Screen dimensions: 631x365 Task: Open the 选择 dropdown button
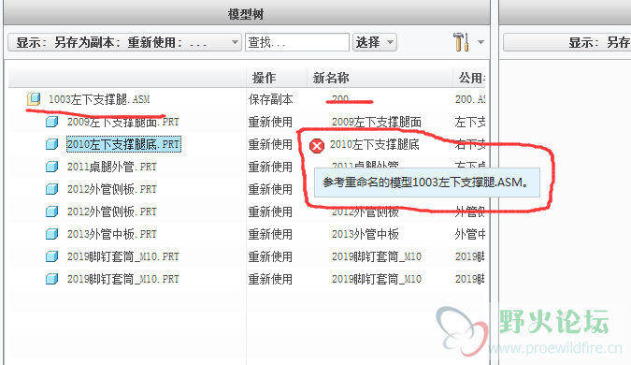[375, 42]
